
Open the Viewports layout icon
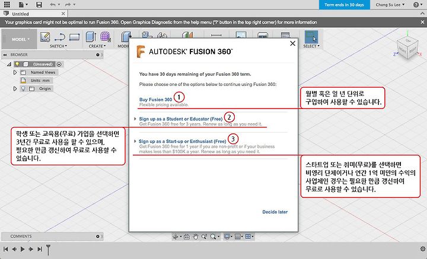[248, 236]
